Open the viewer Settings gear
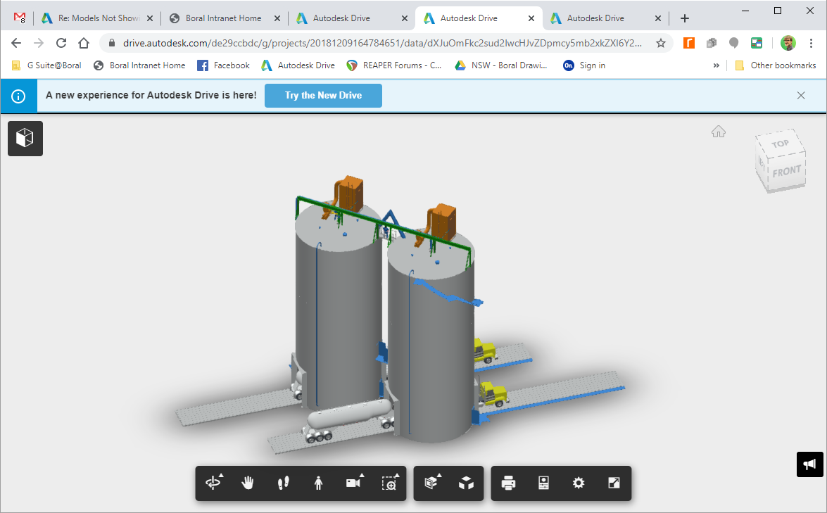This screenshot has height=513, width=827. pos(579,483)
